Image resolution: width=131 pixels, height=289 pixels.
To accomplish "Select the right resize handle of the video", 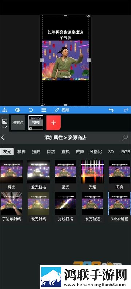I will [89, 60].
